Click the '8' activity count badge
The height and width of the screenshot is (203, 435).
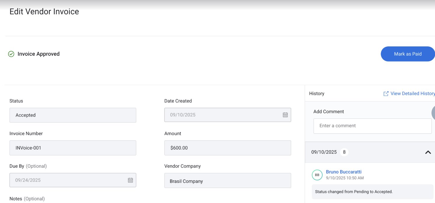point(344,152)
